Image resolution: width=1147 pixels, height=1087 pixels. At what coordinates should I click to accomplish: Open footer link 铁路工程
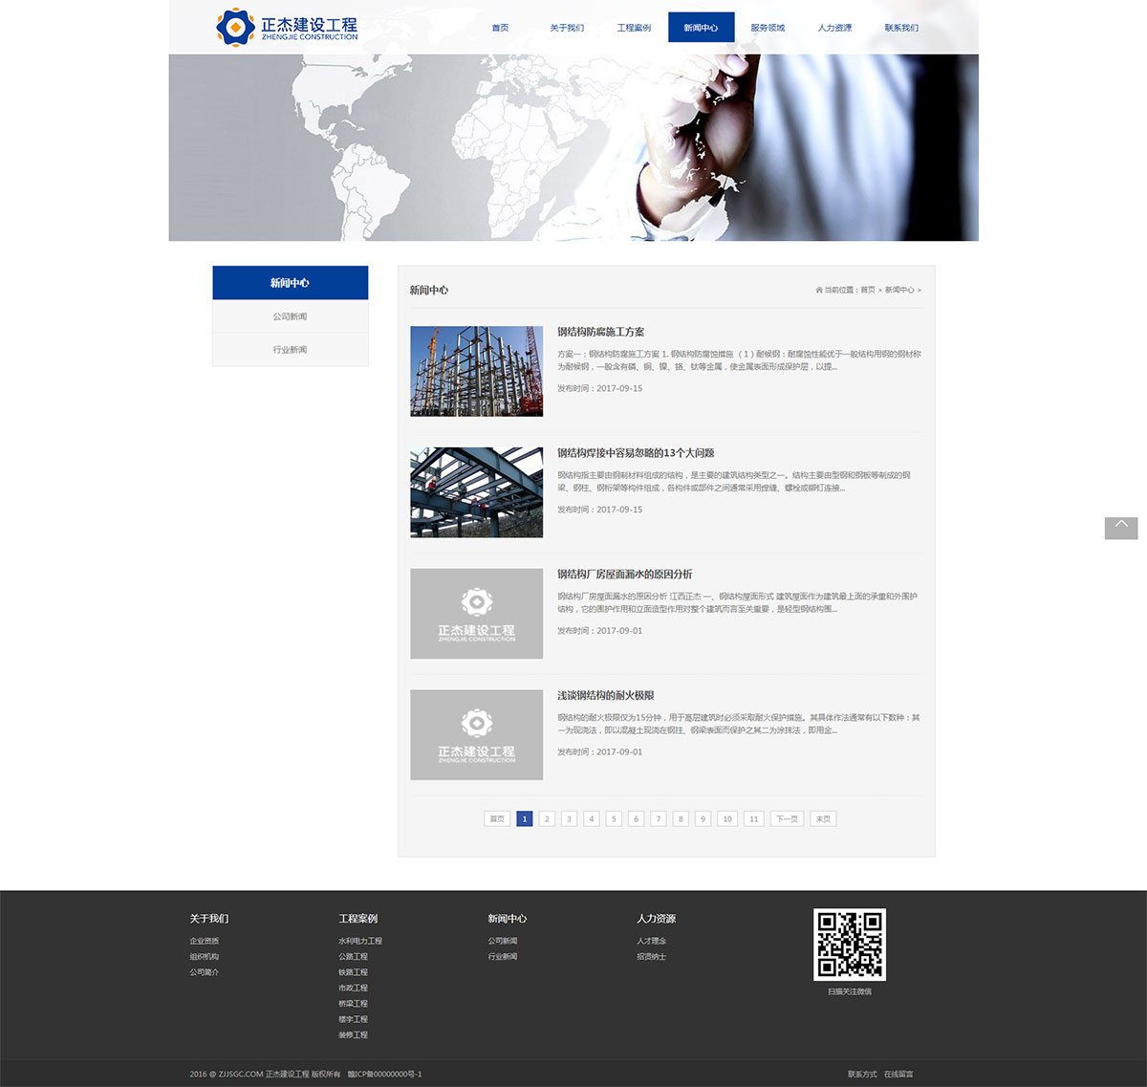pyautogui.click(x=353, y=972)
